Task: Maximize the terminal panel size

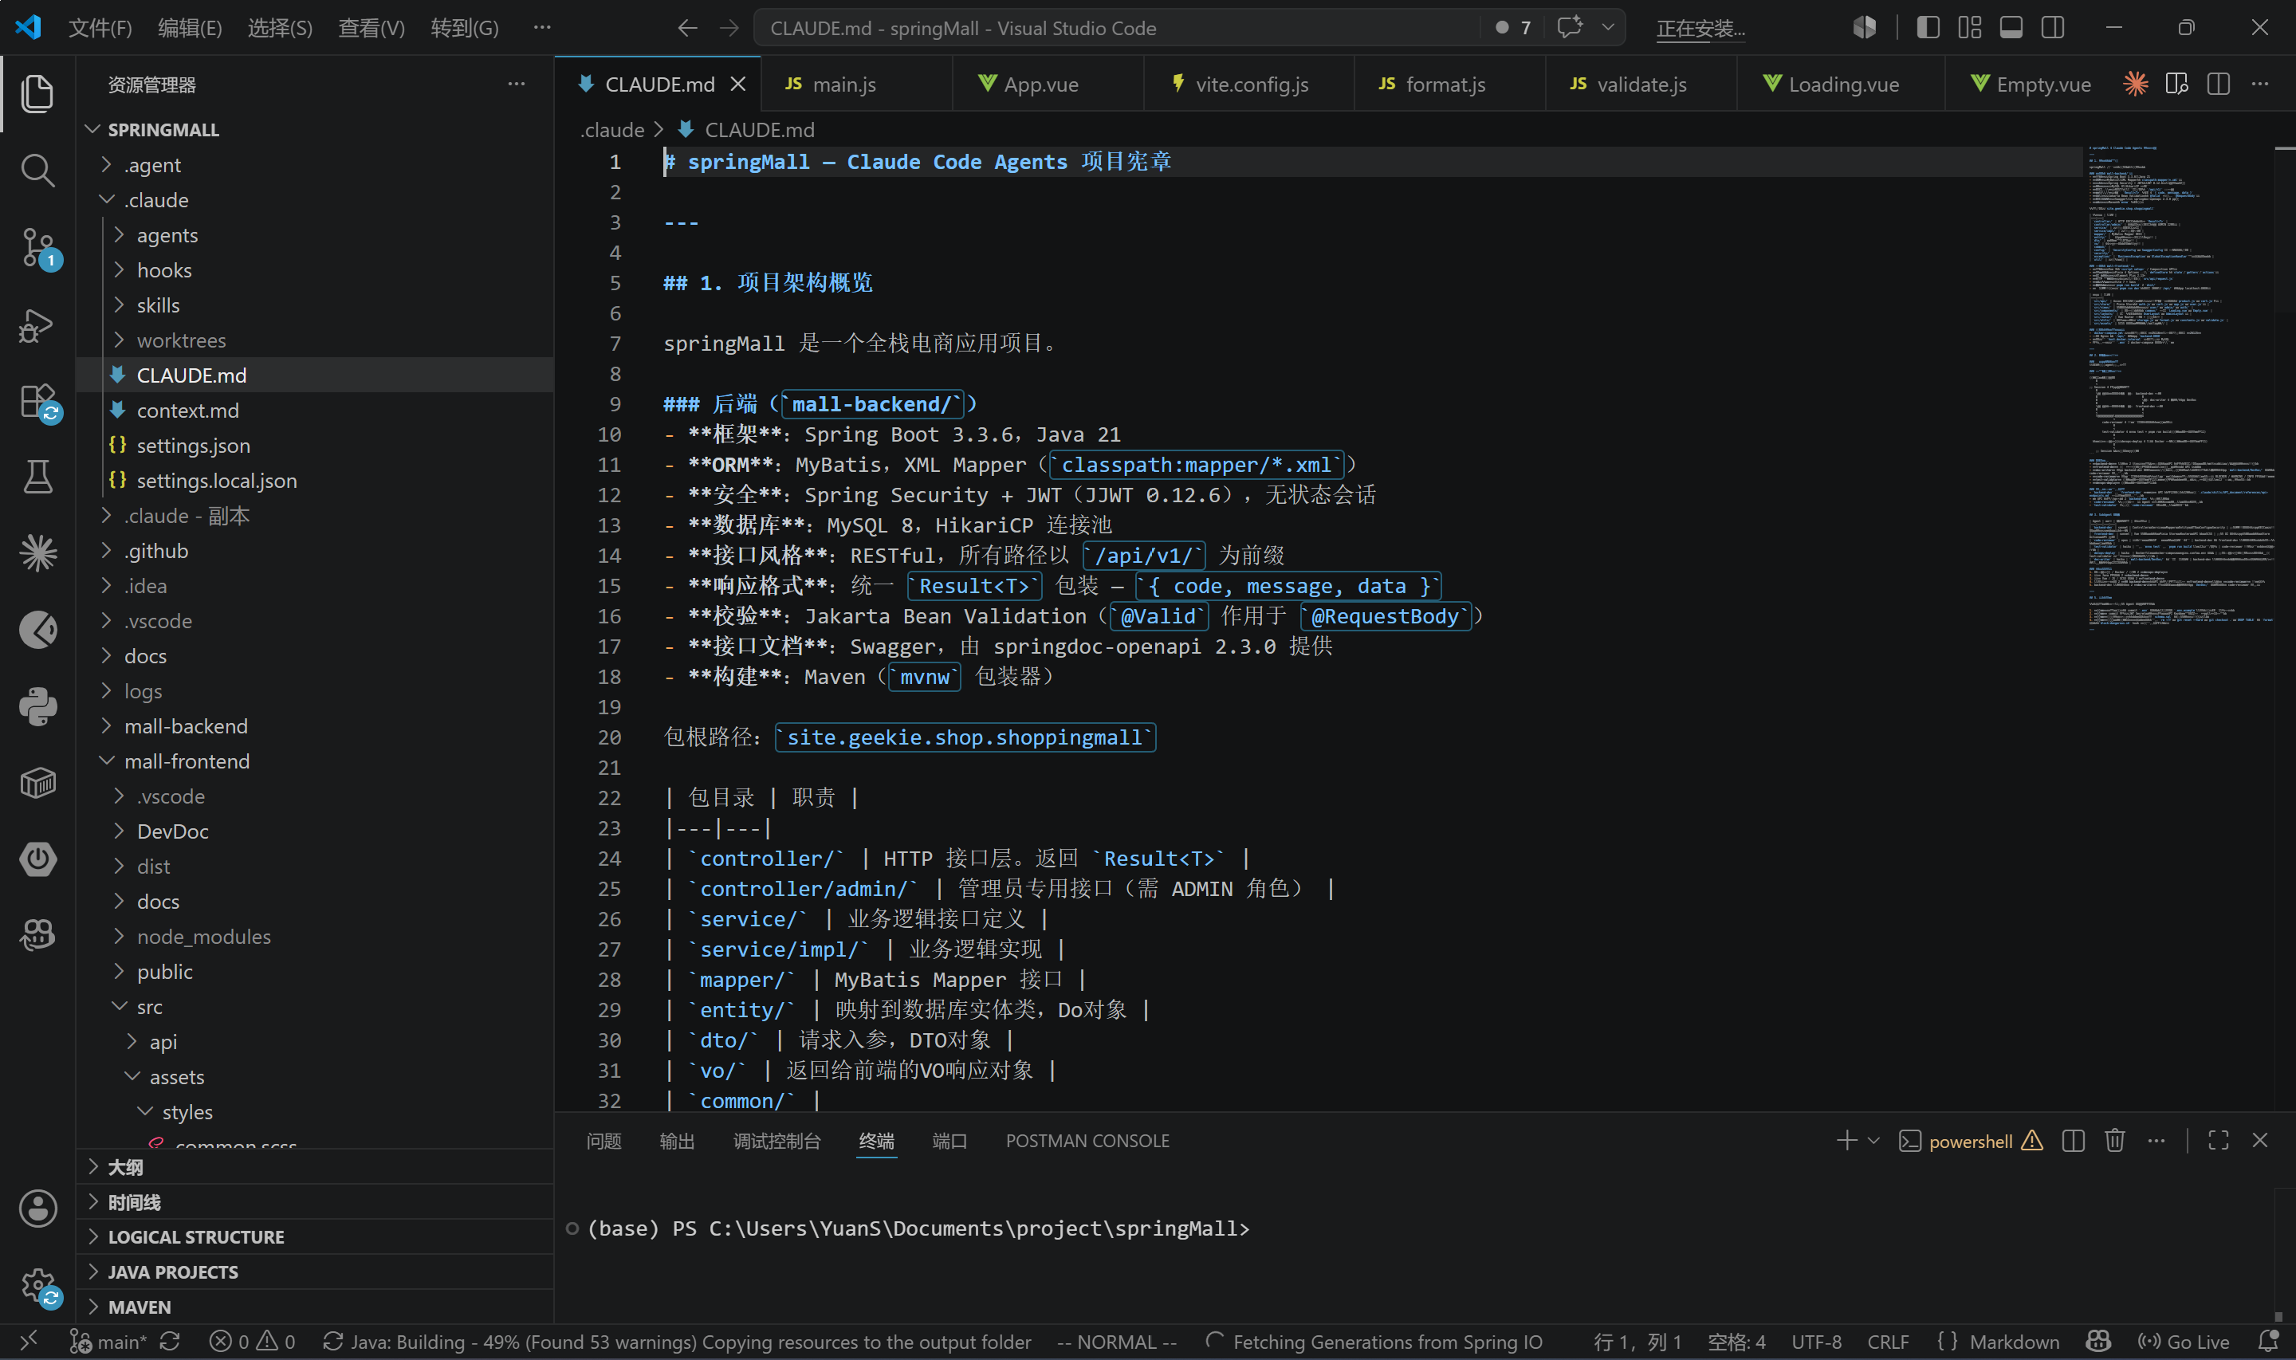Action: coord(2218,1140)
